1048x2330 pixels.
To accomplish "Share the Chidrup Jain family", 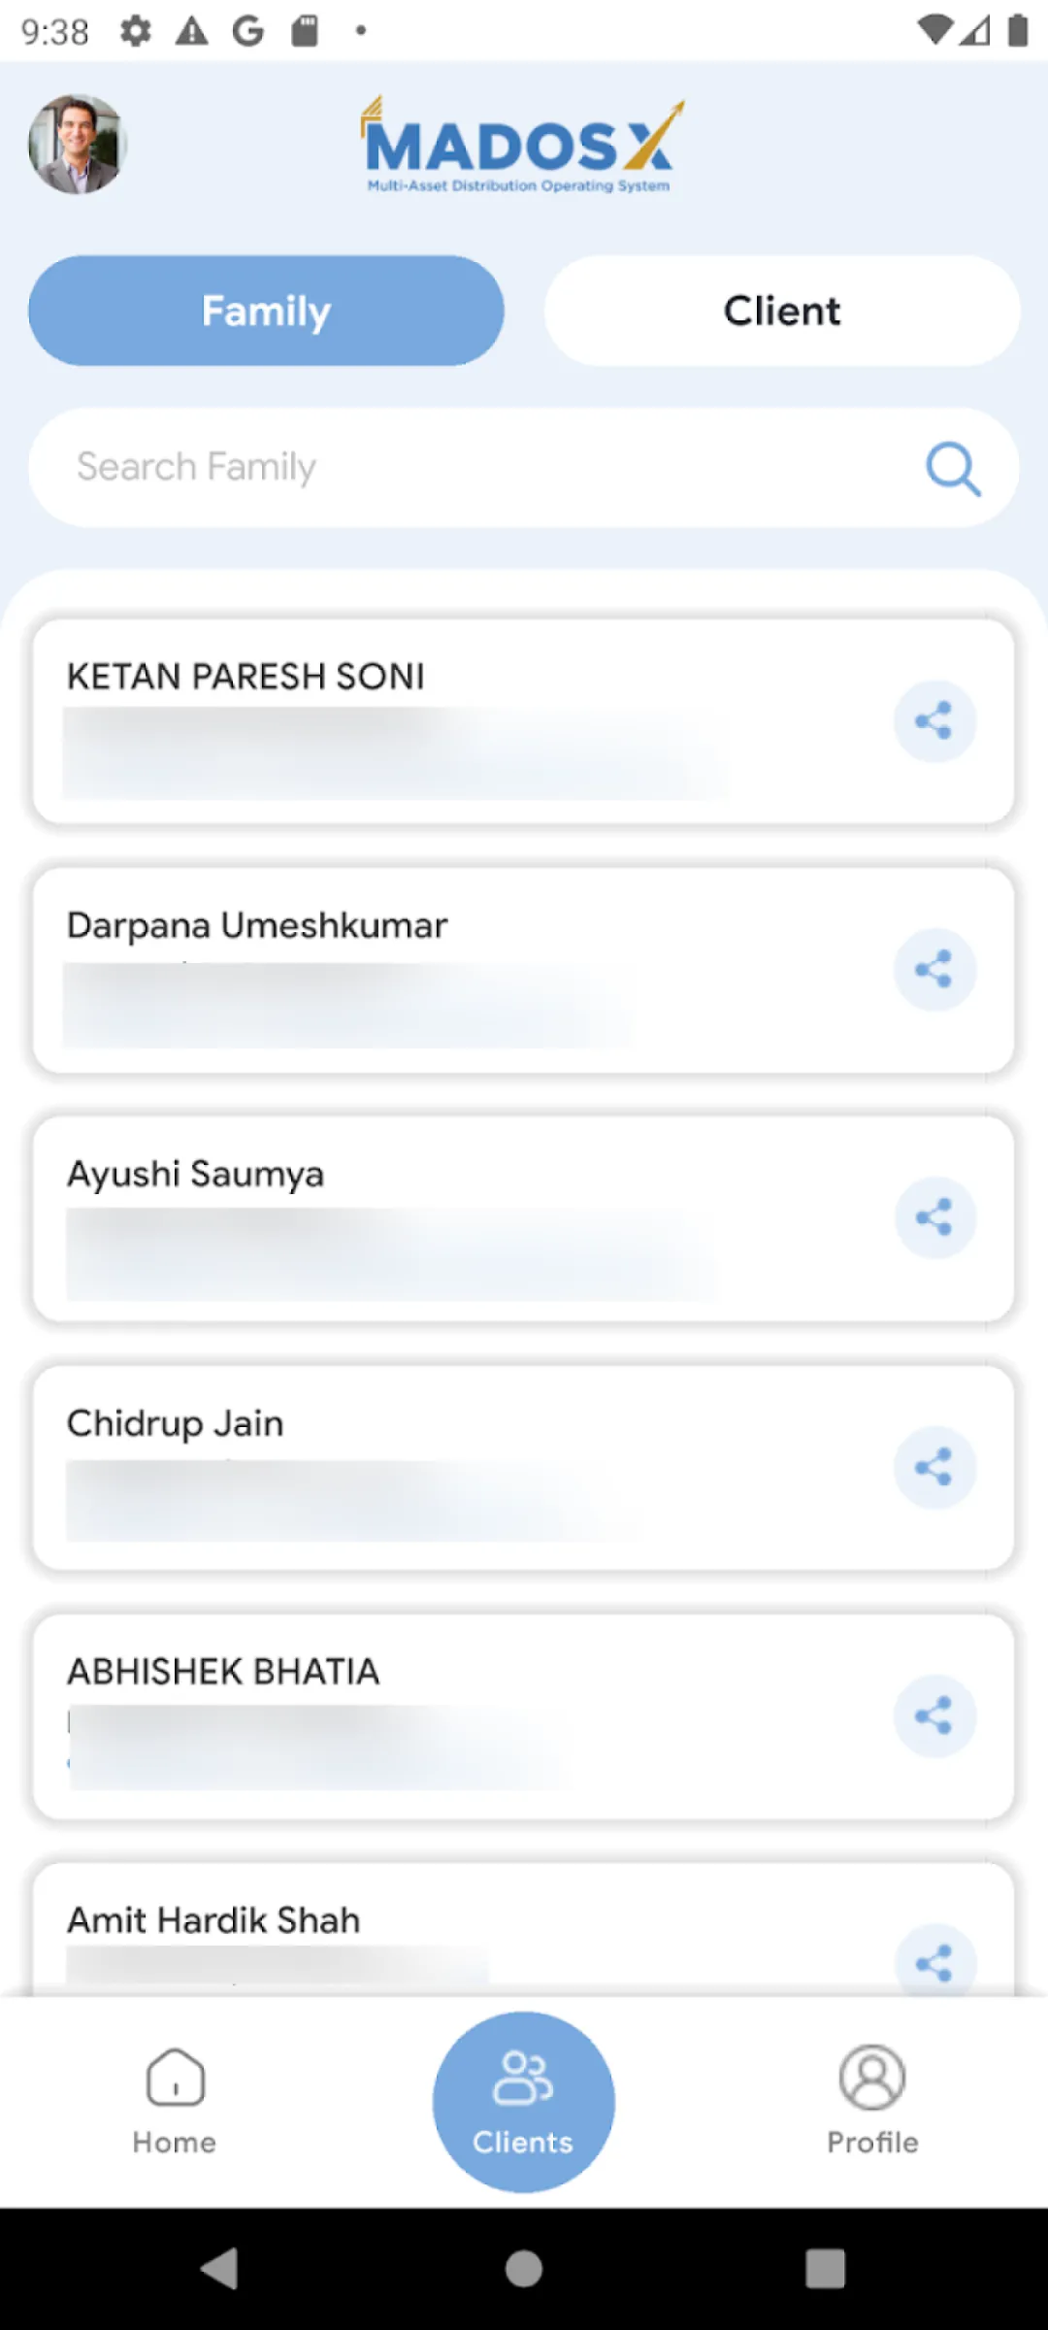I will pyautogui.click(x=933, y=1467).
